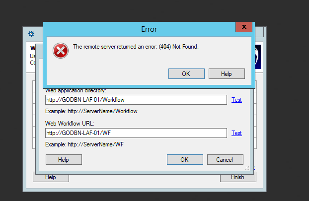Click the red error icon
Viewport: 309px width, 201px height.
(x=61, y=51)
